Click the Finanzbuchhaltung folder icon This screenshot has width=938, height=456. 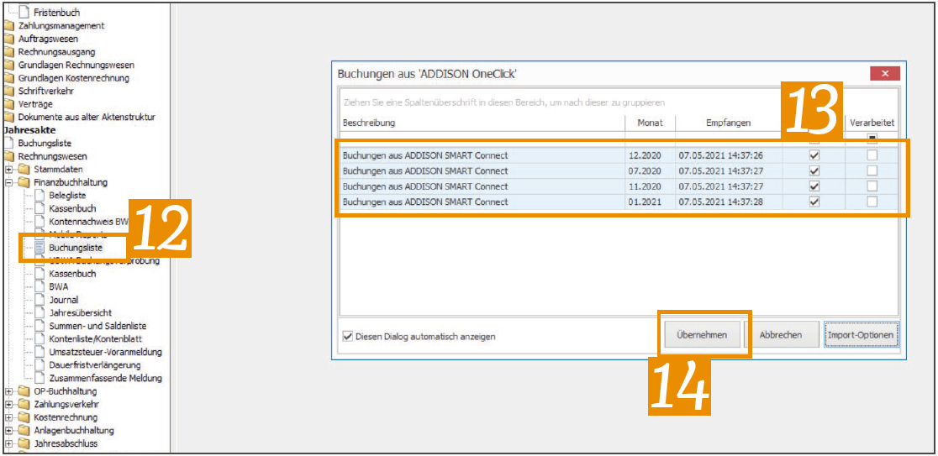pos(24,183)
